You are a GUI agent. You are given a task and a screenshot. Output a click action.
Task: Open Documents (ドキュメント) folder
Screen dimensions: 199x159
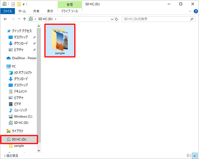click(21, 91)
